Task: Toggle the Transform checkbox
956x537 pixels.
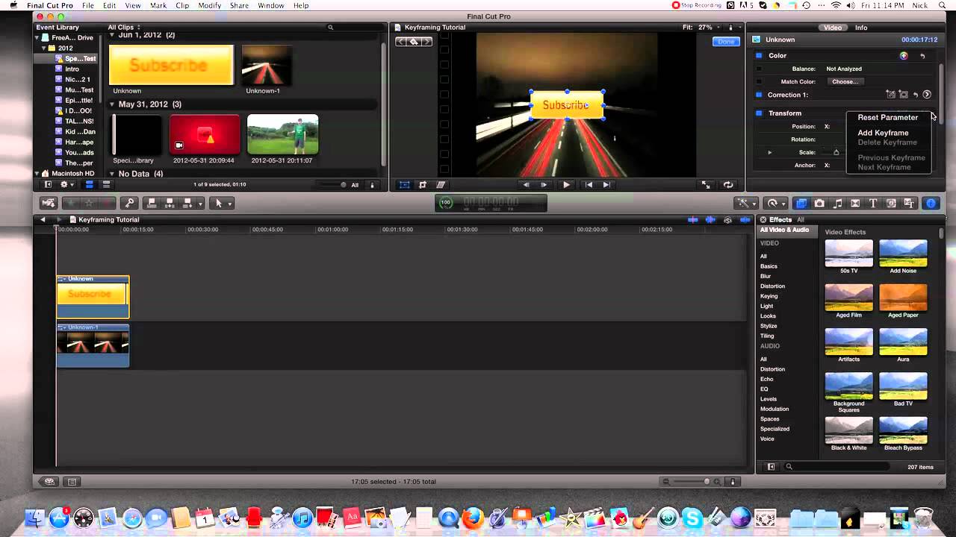Action: [x=759, y=113]
